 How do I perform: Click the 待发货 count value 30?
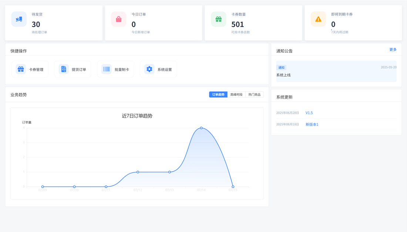tap(36, 24)
